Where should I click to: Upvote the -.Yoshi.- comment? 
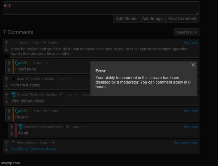[x=6, y=43]
